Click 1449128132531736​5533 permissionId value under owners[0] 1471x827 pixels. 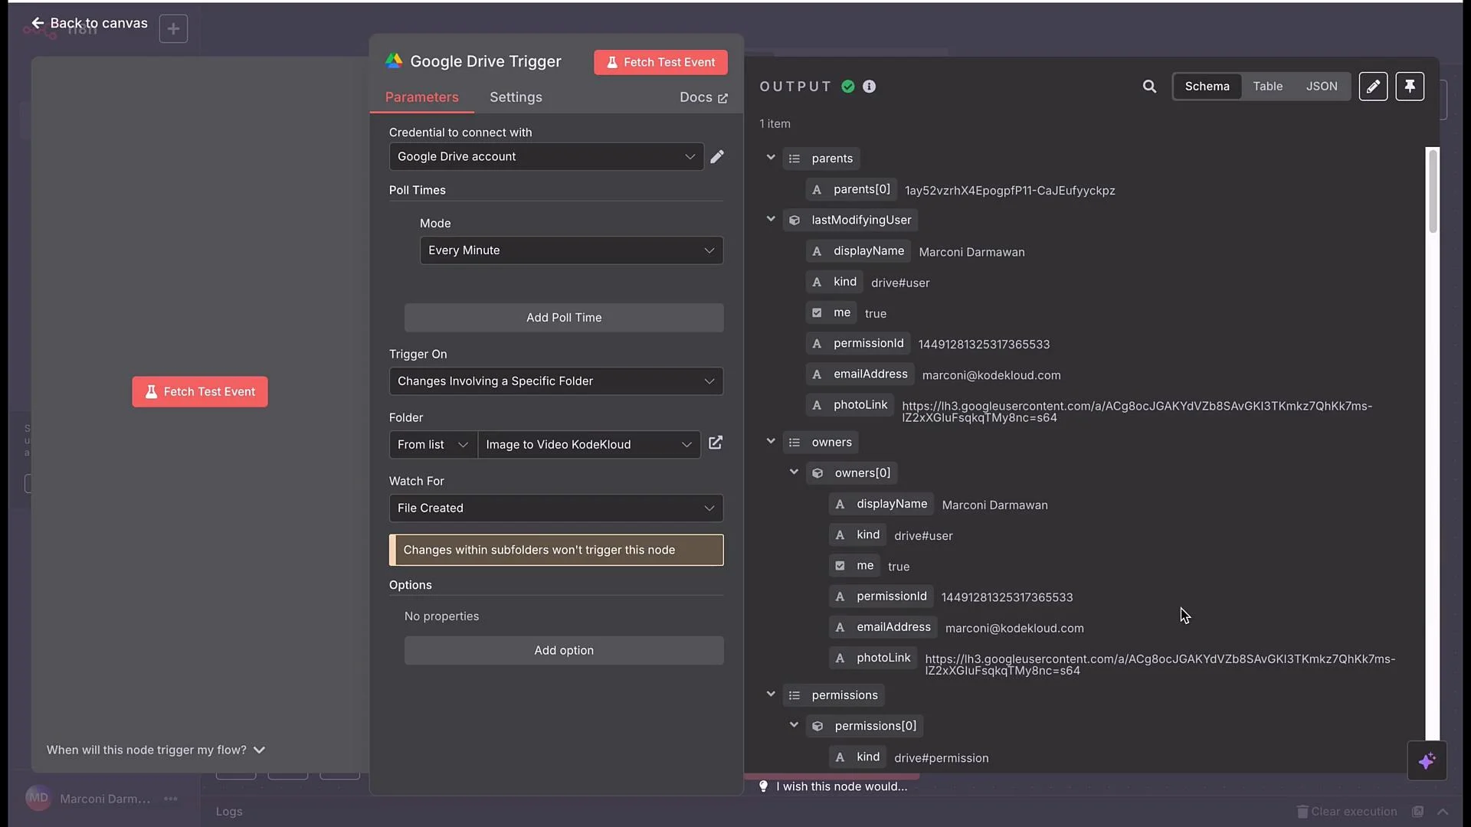tap(1007, 597)
